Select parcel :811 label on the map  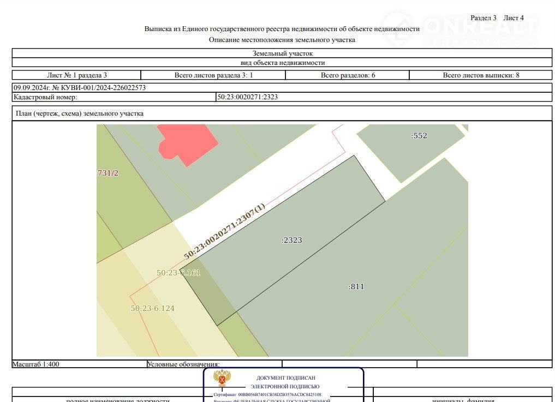pyautogui.click(x=356, y=286)
